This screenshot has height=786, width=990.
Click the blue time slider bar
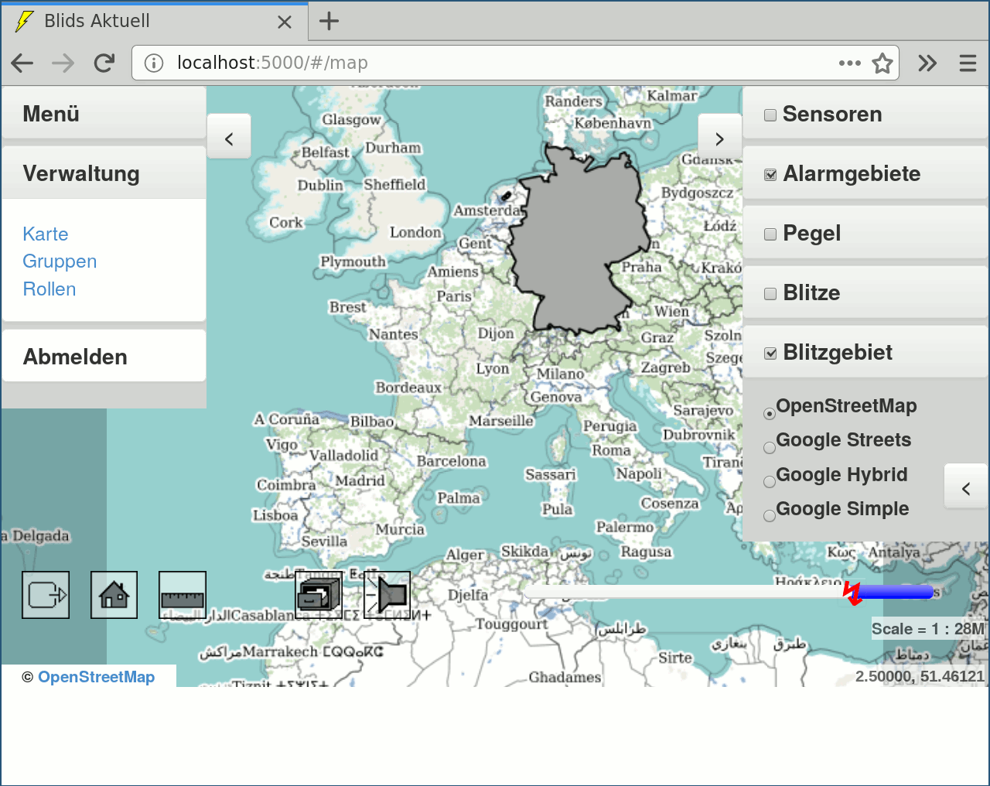(896, 592)
